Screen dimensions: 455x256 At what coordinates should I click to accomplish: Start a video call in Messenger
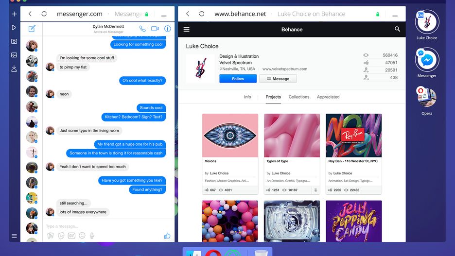coord(155,29)
